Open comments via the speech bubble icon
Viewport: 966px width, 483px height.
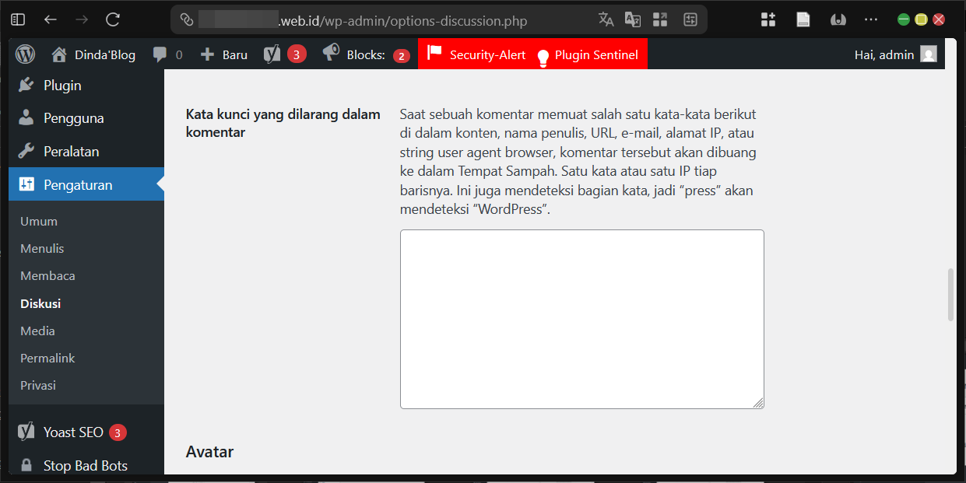click(x=161, y=54)
